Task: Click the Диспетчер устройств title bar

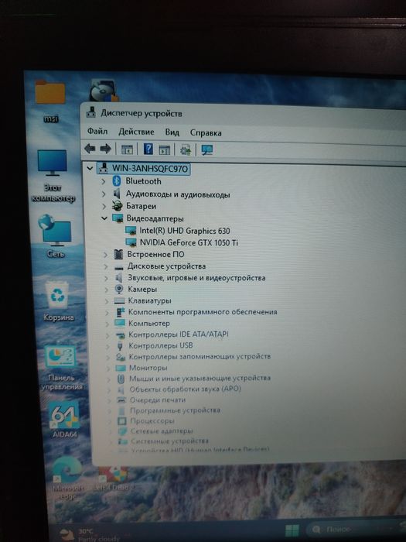Action: coord(244,113)
